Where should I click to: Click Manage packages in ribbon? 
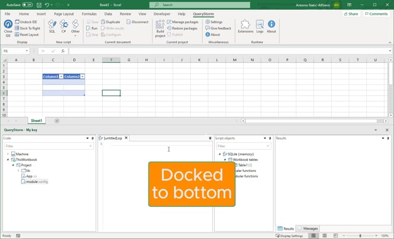pyautogui.click(x=183, y=22)
